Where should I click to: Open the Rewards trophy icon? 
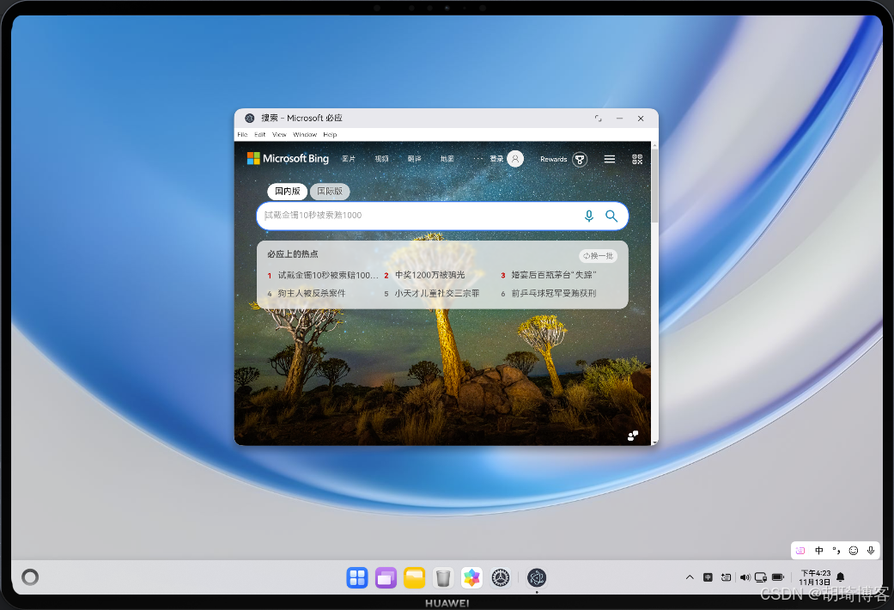point(580,159)
